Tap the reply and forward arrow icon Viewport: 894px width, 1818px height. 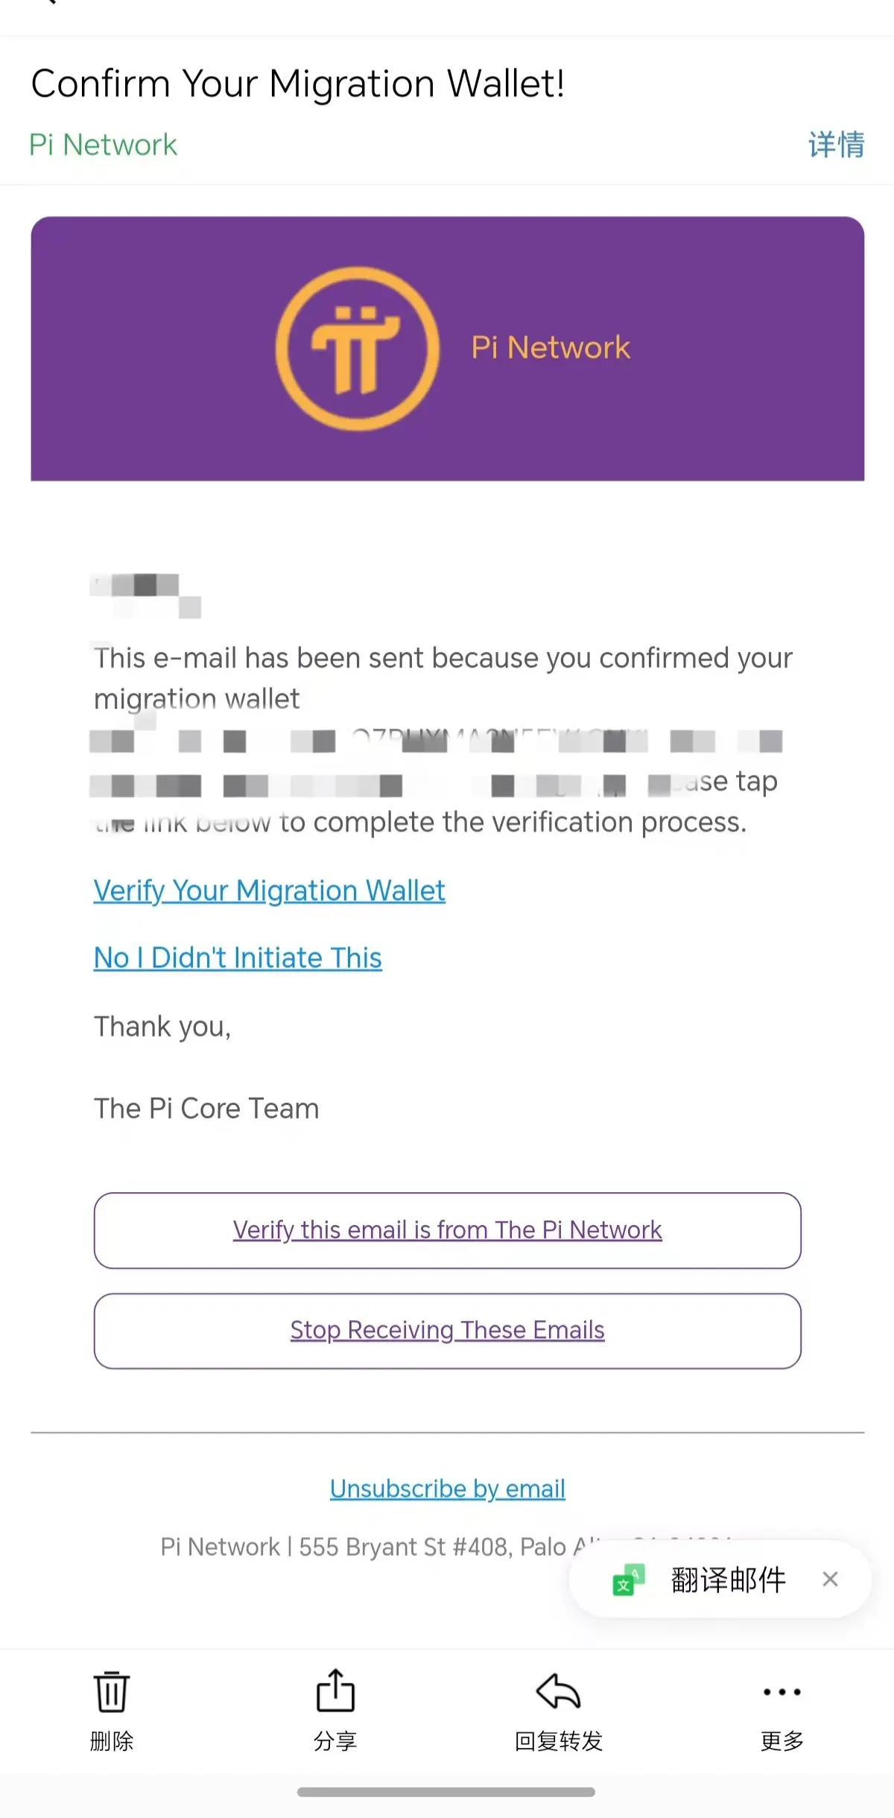[558, 1691]
